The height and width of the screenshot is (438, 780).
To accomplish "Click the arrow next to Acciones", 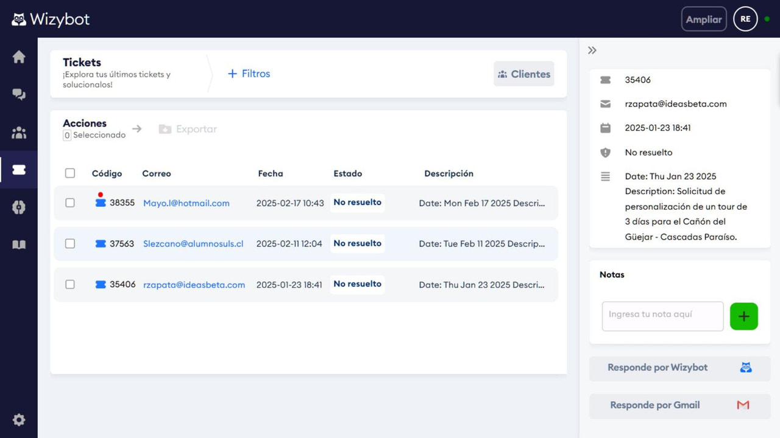I will point(137,129).
